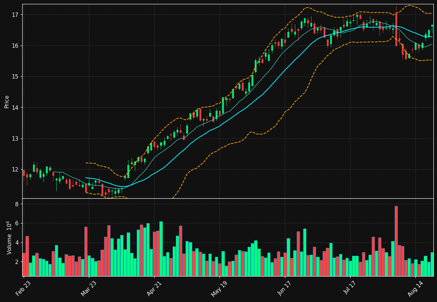Viewport: 437px width, 302px height.
Task: Click the volume axis tick label 2
Action: pyautogui.click(x=17, y=262)
